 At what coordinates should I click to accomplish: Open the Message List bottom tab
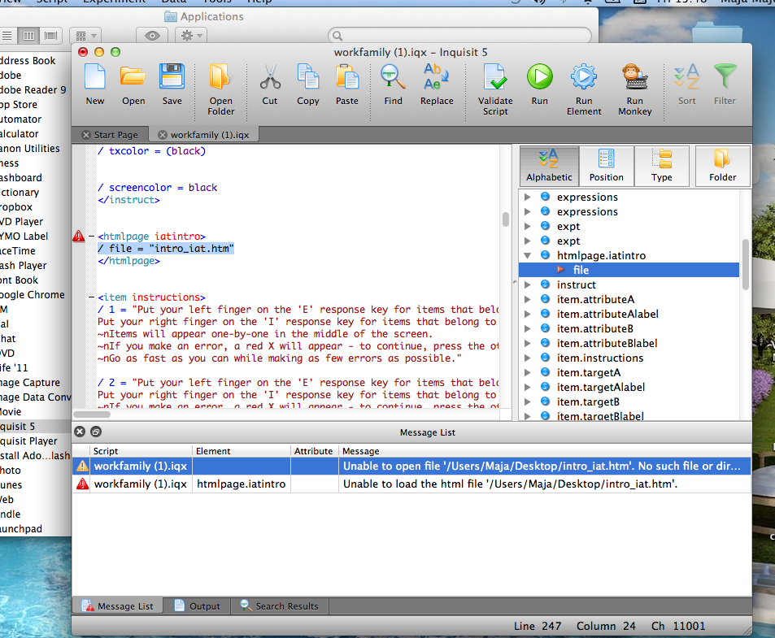click(x=118, y=606)
